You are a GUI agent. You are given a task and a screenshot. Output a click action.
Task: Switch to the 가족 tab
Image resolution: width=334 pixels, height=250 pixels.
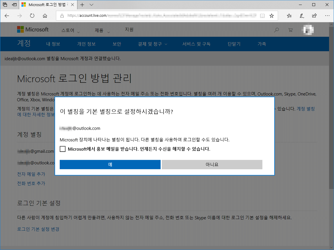[x=262, y=44]
